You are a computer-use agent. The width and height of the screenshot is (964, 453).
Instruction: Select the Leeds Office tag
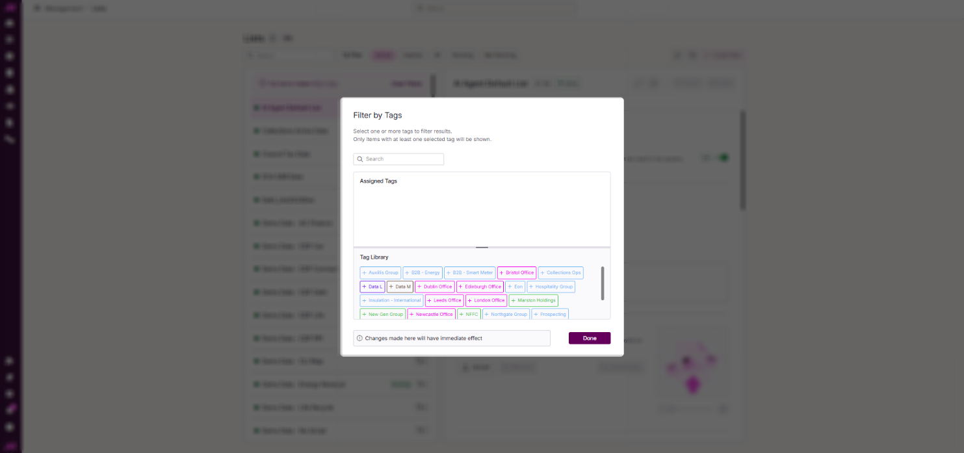(445, 300)
